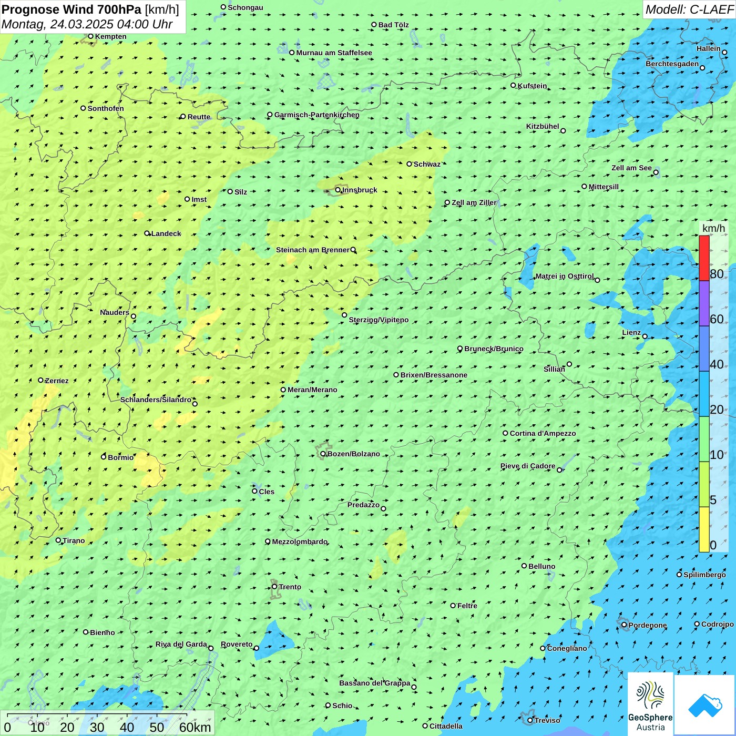The image size is (736, 736).
Task: Click the 'Bruneck/Brunico' label
Action: (x=494, y=349)
